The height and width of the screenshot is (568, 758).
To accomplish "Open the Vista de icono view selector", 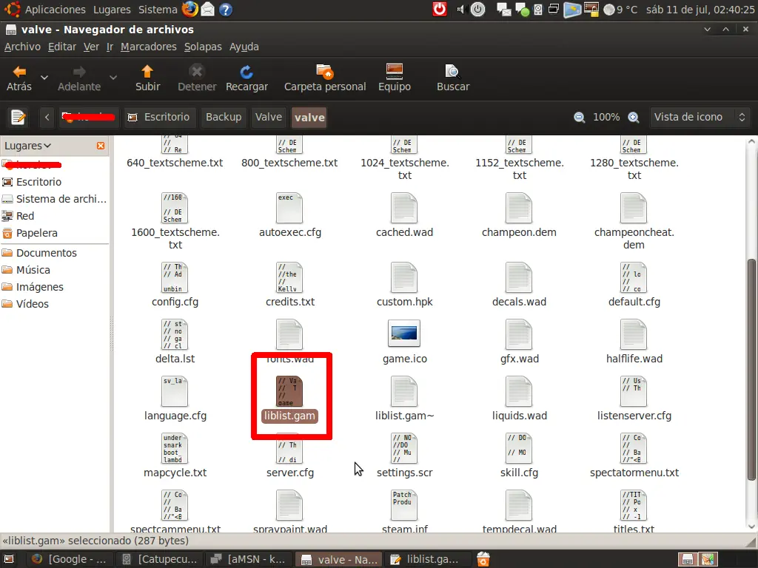I will (699, 118).
